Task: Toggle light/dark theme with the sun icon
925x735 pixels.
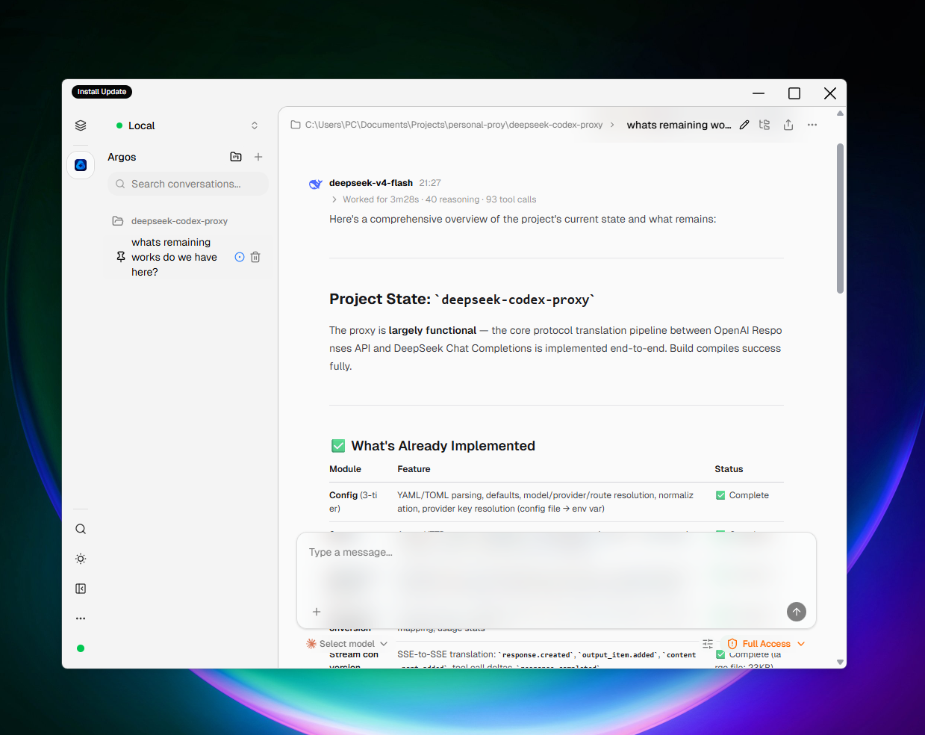Action: click(x=81, y=559)
